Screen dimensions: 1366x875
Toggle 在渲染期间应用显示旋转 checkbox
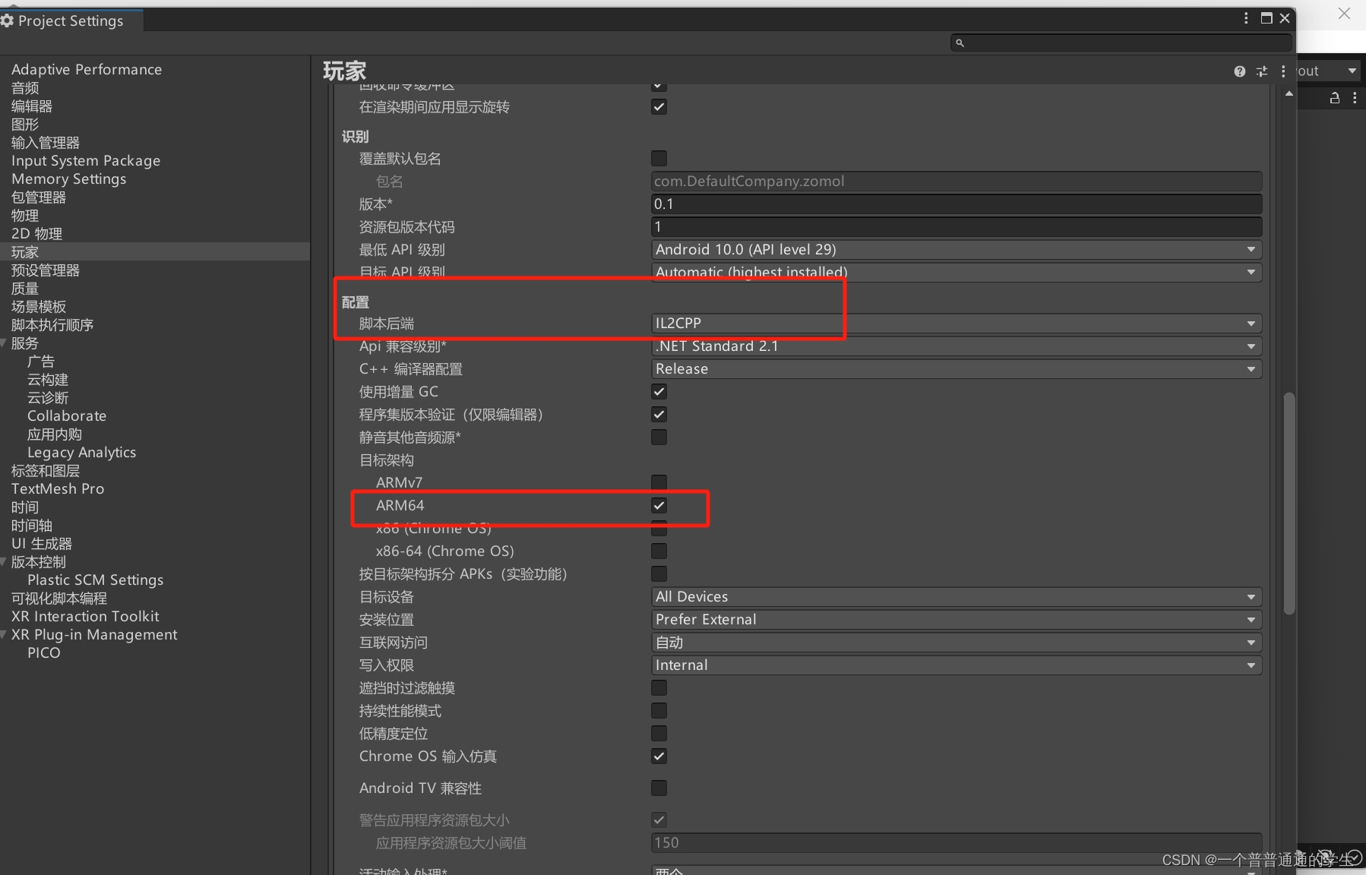tap(659, 107)
